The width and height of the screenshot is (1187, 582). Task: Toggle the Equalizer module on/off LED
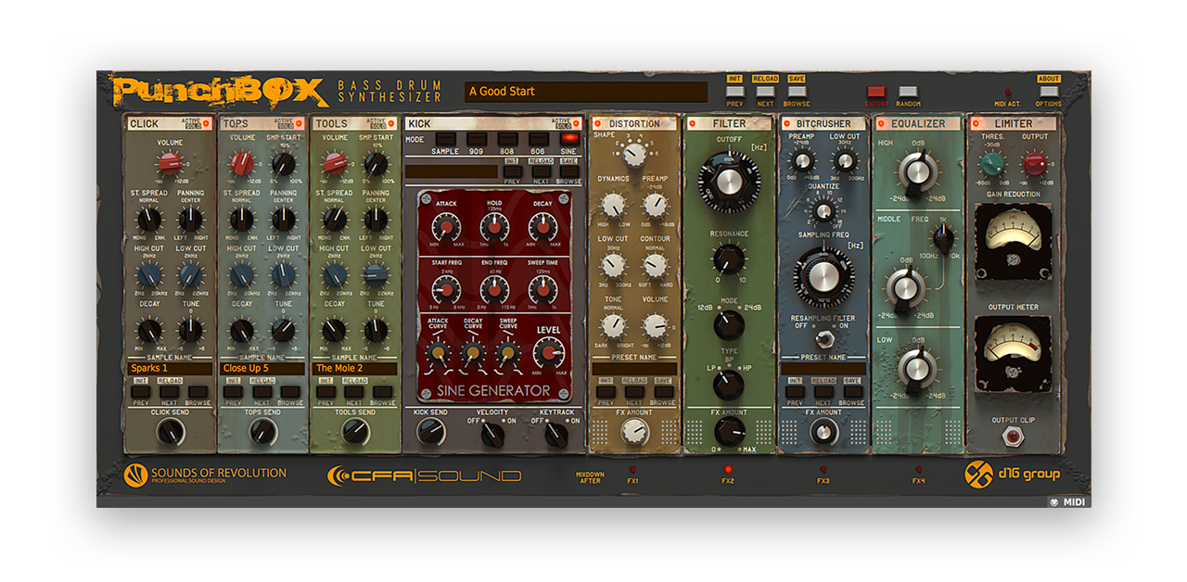[x=880, y=123]
